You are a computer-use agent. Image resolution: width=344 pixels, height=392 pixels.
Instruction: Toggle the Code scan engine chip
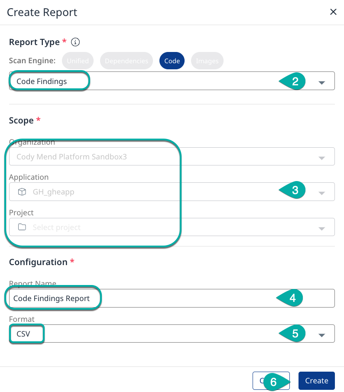172,61
